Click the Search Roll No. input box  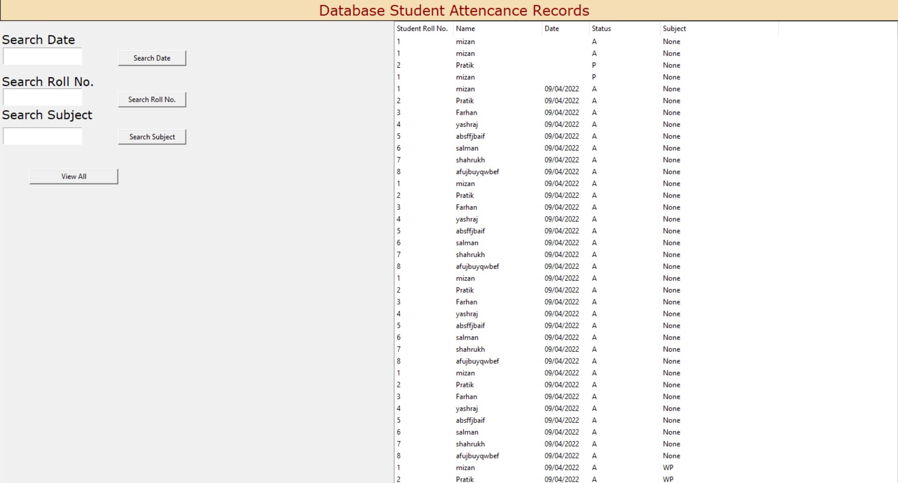coord(43,98)
